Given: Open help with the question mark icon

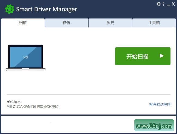Looking at the screenshot, I should [163, 4].
